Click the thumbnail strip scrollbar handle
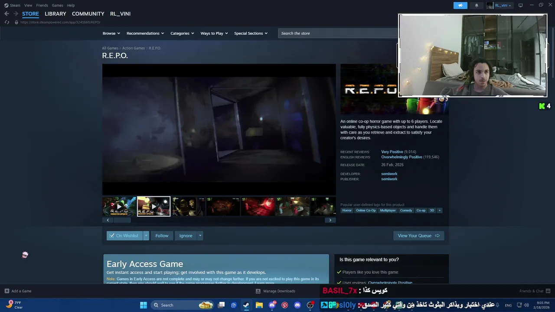Viewport: 555px width, 312px height. 122,220
